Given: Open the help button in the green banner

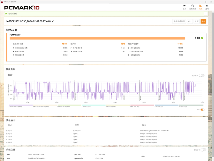Looking at the screenshot, I should pos(206,14).
